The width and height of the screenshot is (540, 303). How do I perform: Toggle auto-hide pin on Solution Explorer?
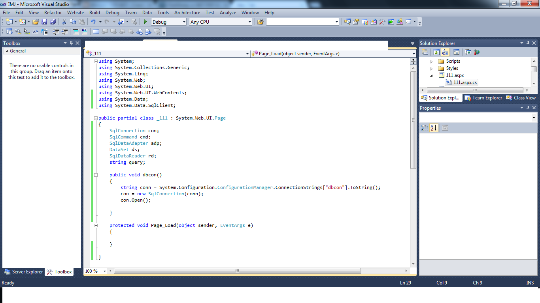pyautogui.click(x=528, y=43)
